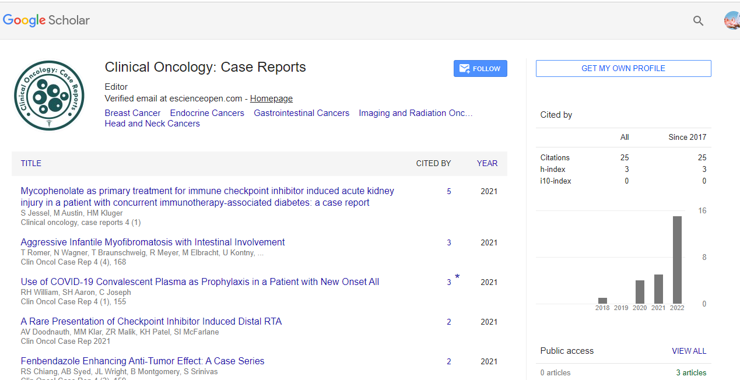Sort articles by the Cited By header
The height and width of the screenshot is (380, 740).
coord(433,164)
